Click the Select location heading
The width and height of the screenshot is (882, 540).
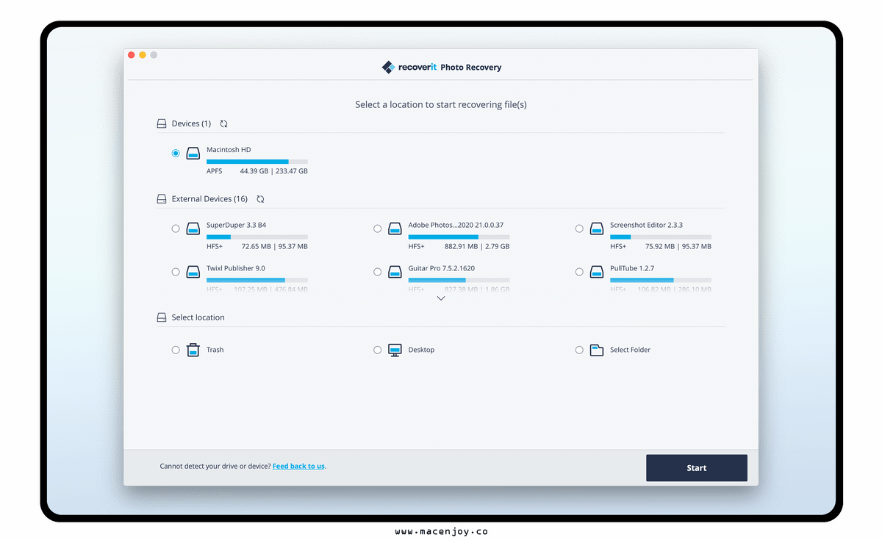[x=198, y=317]
